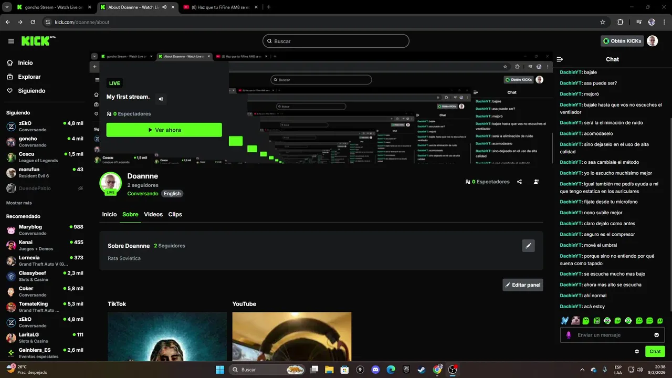The height and width of the screenshot is (378, 672).
Task: Open the Clips channel tab
Action: (175, 214)
